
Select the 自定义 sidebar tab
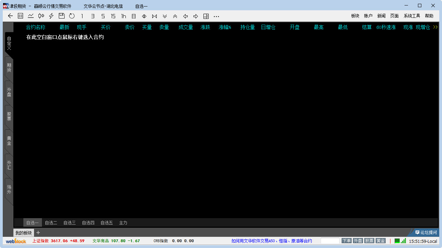[9, 43]
